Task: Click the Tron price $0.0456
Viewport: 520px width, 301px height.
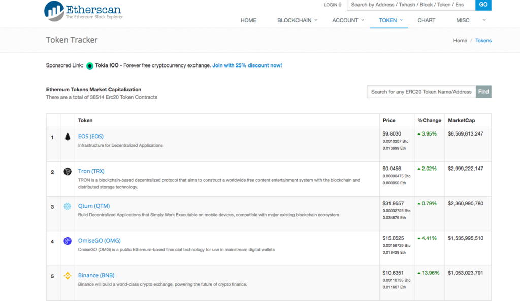Action: (392, 169)
